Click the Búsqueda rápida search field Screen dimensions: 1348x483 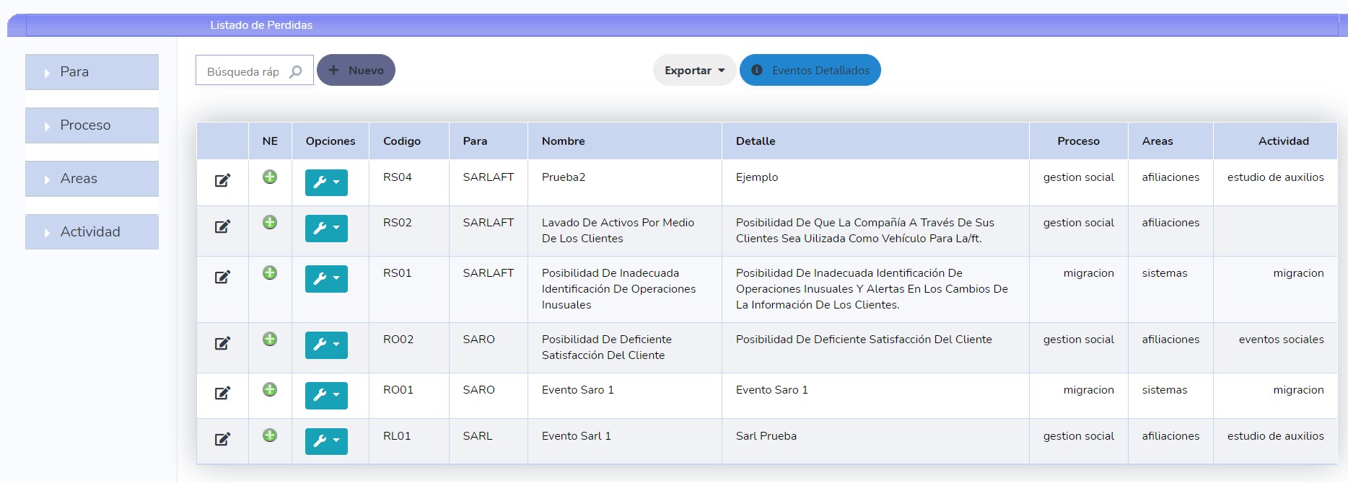[x=244, y=71]
